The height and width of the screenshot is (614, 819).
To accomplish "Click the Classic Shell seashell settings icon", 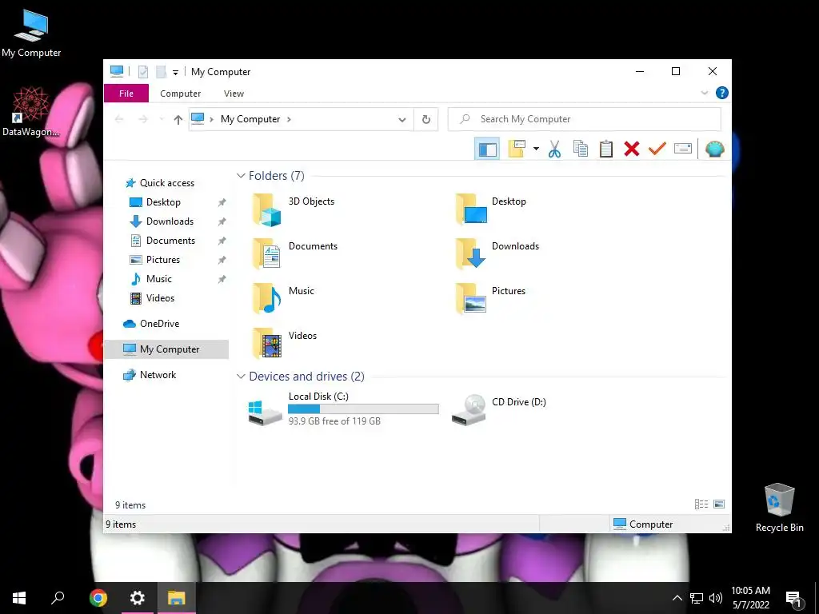I will [714, 150].
